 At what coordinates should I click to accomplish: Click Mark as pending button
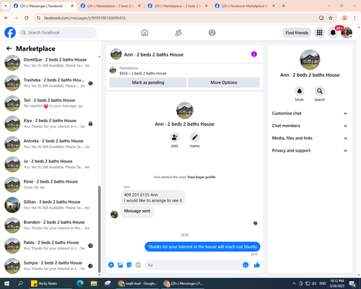click(148, 82)
